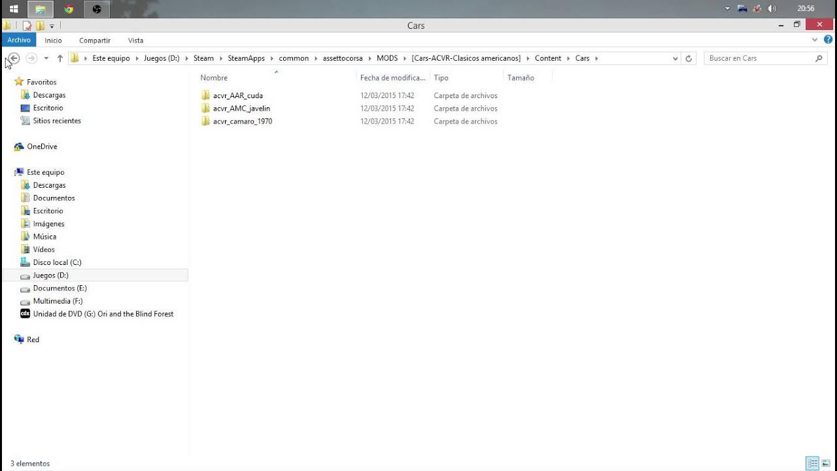837x471 pixels.
Task: Open the Customize Quick Access Toolbar arrow
Action: [x=52, y=26]
